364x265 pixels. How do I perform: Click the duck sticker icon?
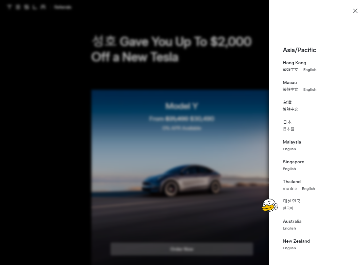click(x=270, y=205)
